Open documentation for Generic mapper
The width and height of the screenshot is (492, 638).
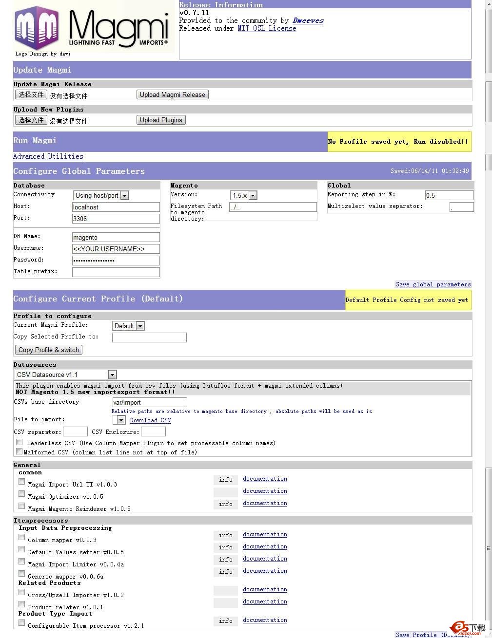pos(265,571)
